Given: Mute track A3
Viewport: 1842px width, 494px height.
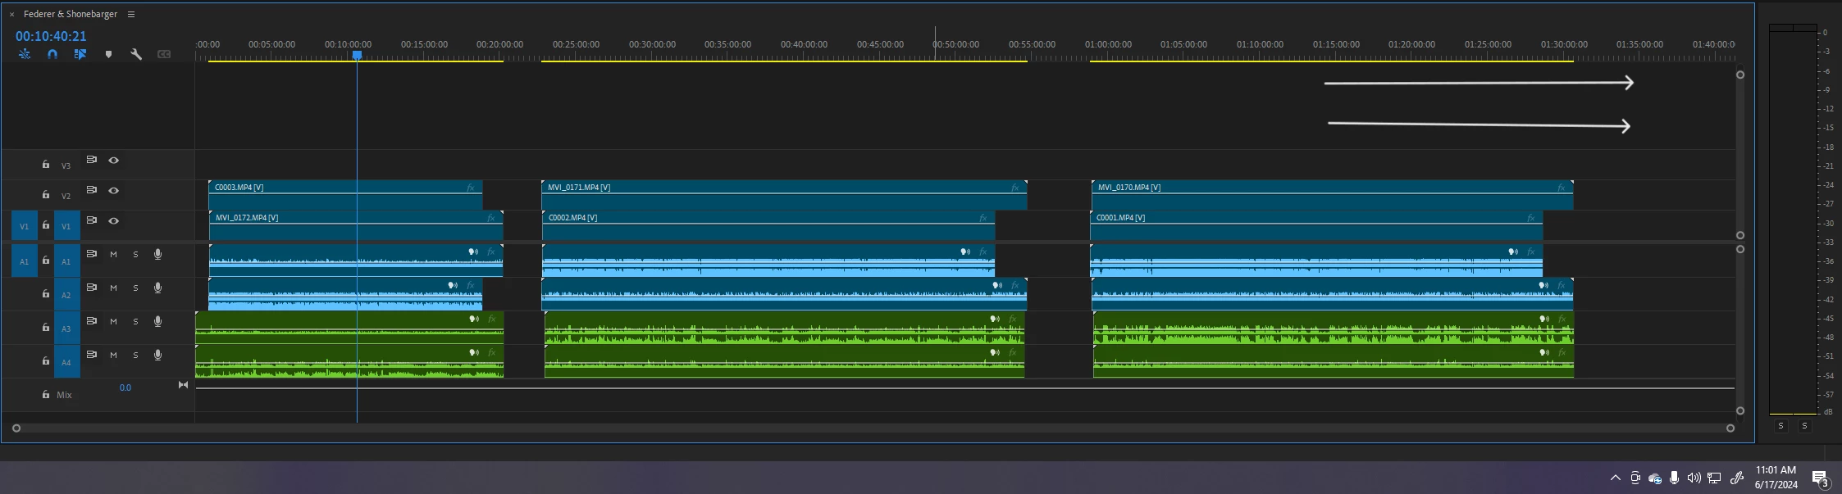Looking at the screenshot, I should pyautogui.click(x=114, y=322).
